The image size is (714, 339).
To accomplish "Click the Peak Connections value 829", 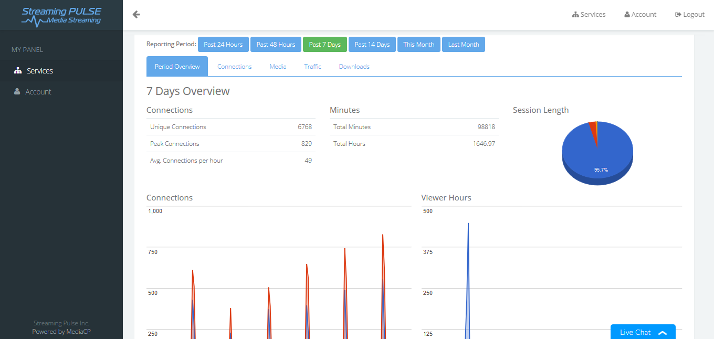I will click(x=307, y=144).
